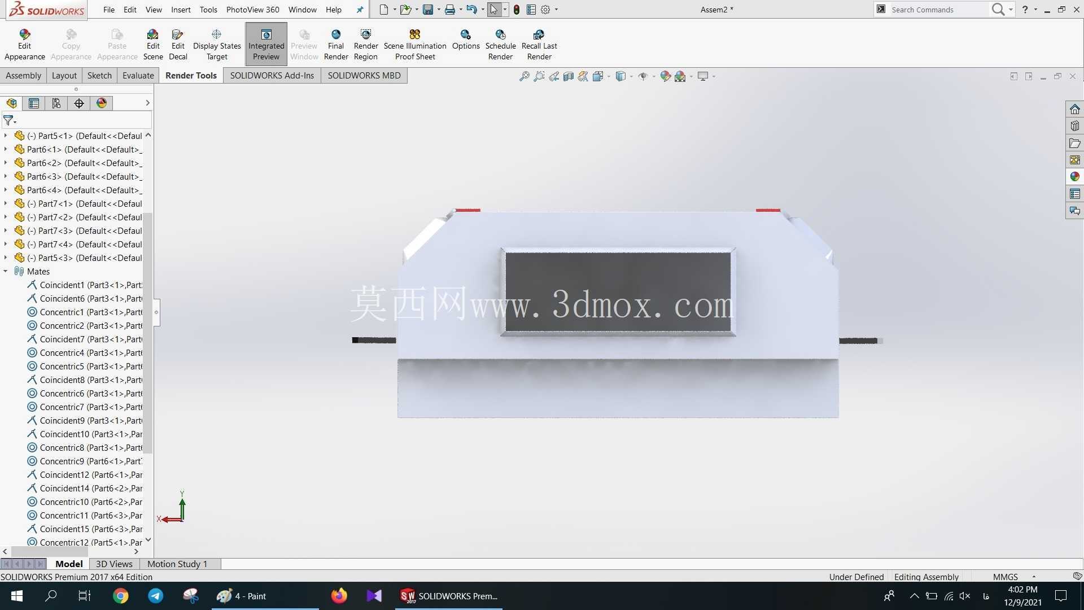Open the Edit Scene tool
The height and width of the screenshot is (610, 1084).
(153, 44)
